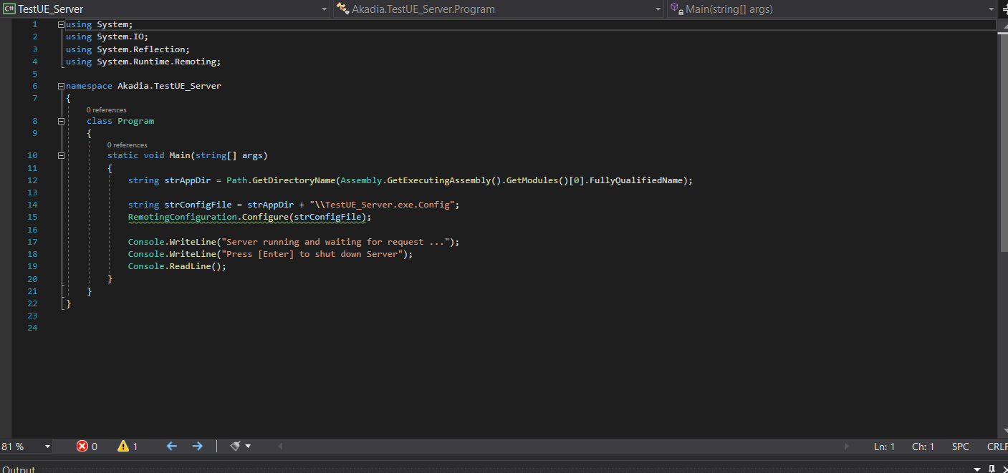Click line number 24 in the margin
Screen dimensions: 1008x473
(x=32, y=328)
